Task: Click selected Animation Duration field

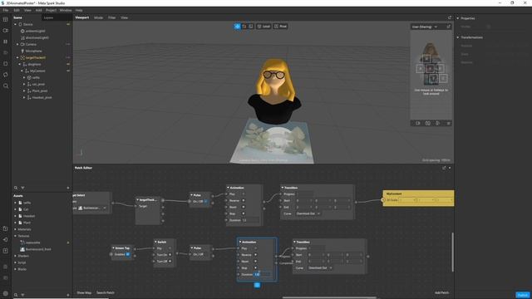Action: [x=263, y=274]
